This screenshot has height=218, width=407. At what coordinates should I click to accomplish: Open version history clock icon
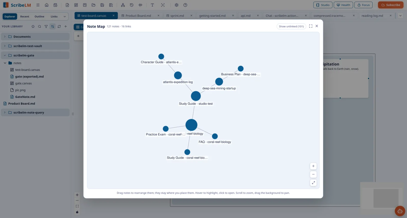(x=132, y=5)
